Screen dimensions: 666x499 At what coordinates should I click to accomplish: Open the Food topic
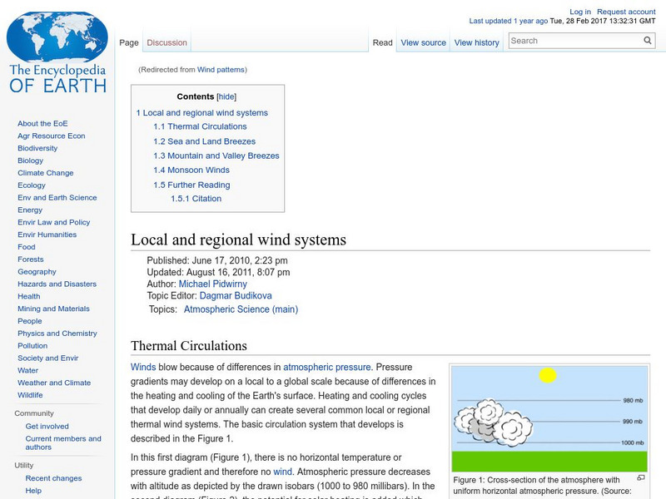pos(27,246)
